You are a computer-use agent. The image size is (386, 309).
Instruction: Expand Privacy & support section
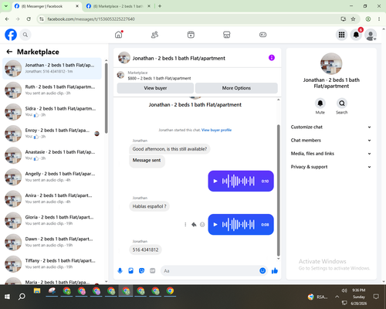pos(331,167)
